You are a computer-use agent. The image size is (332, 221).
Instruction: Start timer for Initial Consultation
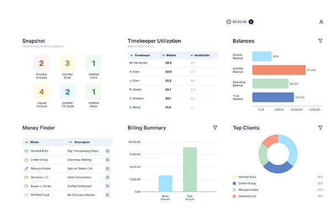(x=107, y=177)
